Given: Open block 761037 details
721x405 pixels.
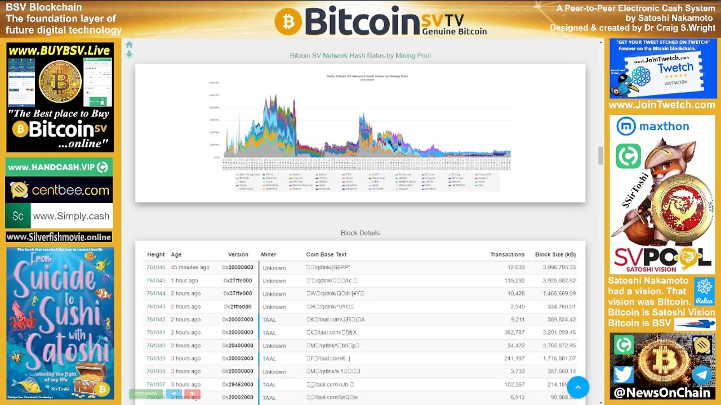Looking at the screenshot, I should pyautogui.click(x=156, y=384).
